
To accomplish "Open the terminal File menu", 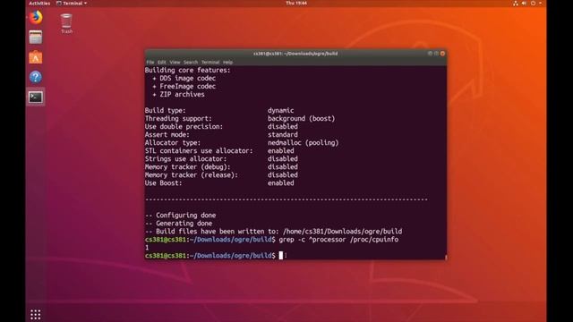I will coord(150,62).
